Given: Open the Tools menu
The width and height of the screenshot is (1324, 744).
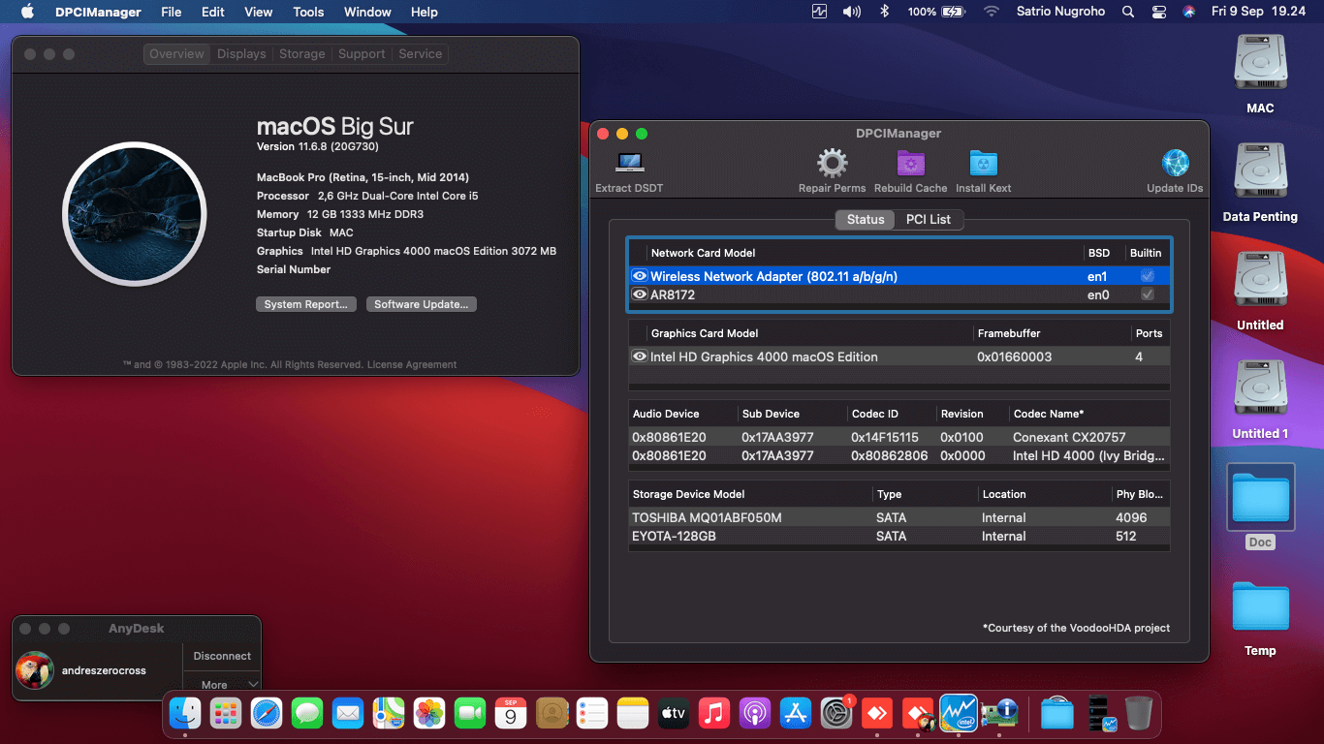Looking at the screenshot, I should pos(308,12).
